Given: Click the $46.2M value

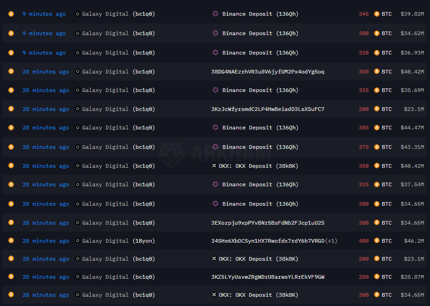Looking at the screenshot, I should coord(414,241).
